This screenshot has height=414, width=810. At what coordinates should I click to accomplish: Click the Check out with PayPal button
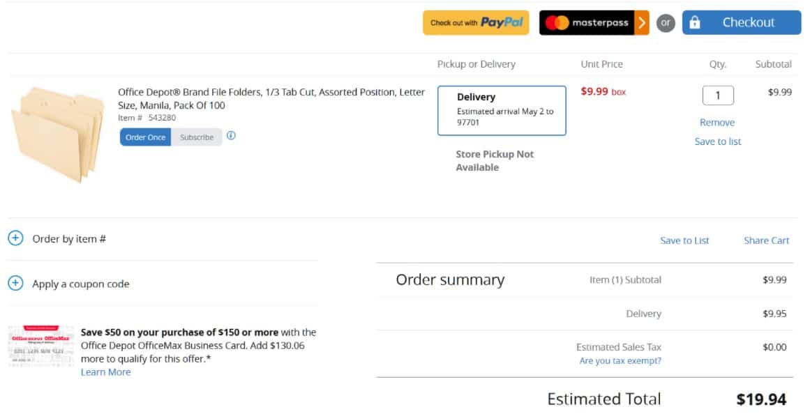476,22
